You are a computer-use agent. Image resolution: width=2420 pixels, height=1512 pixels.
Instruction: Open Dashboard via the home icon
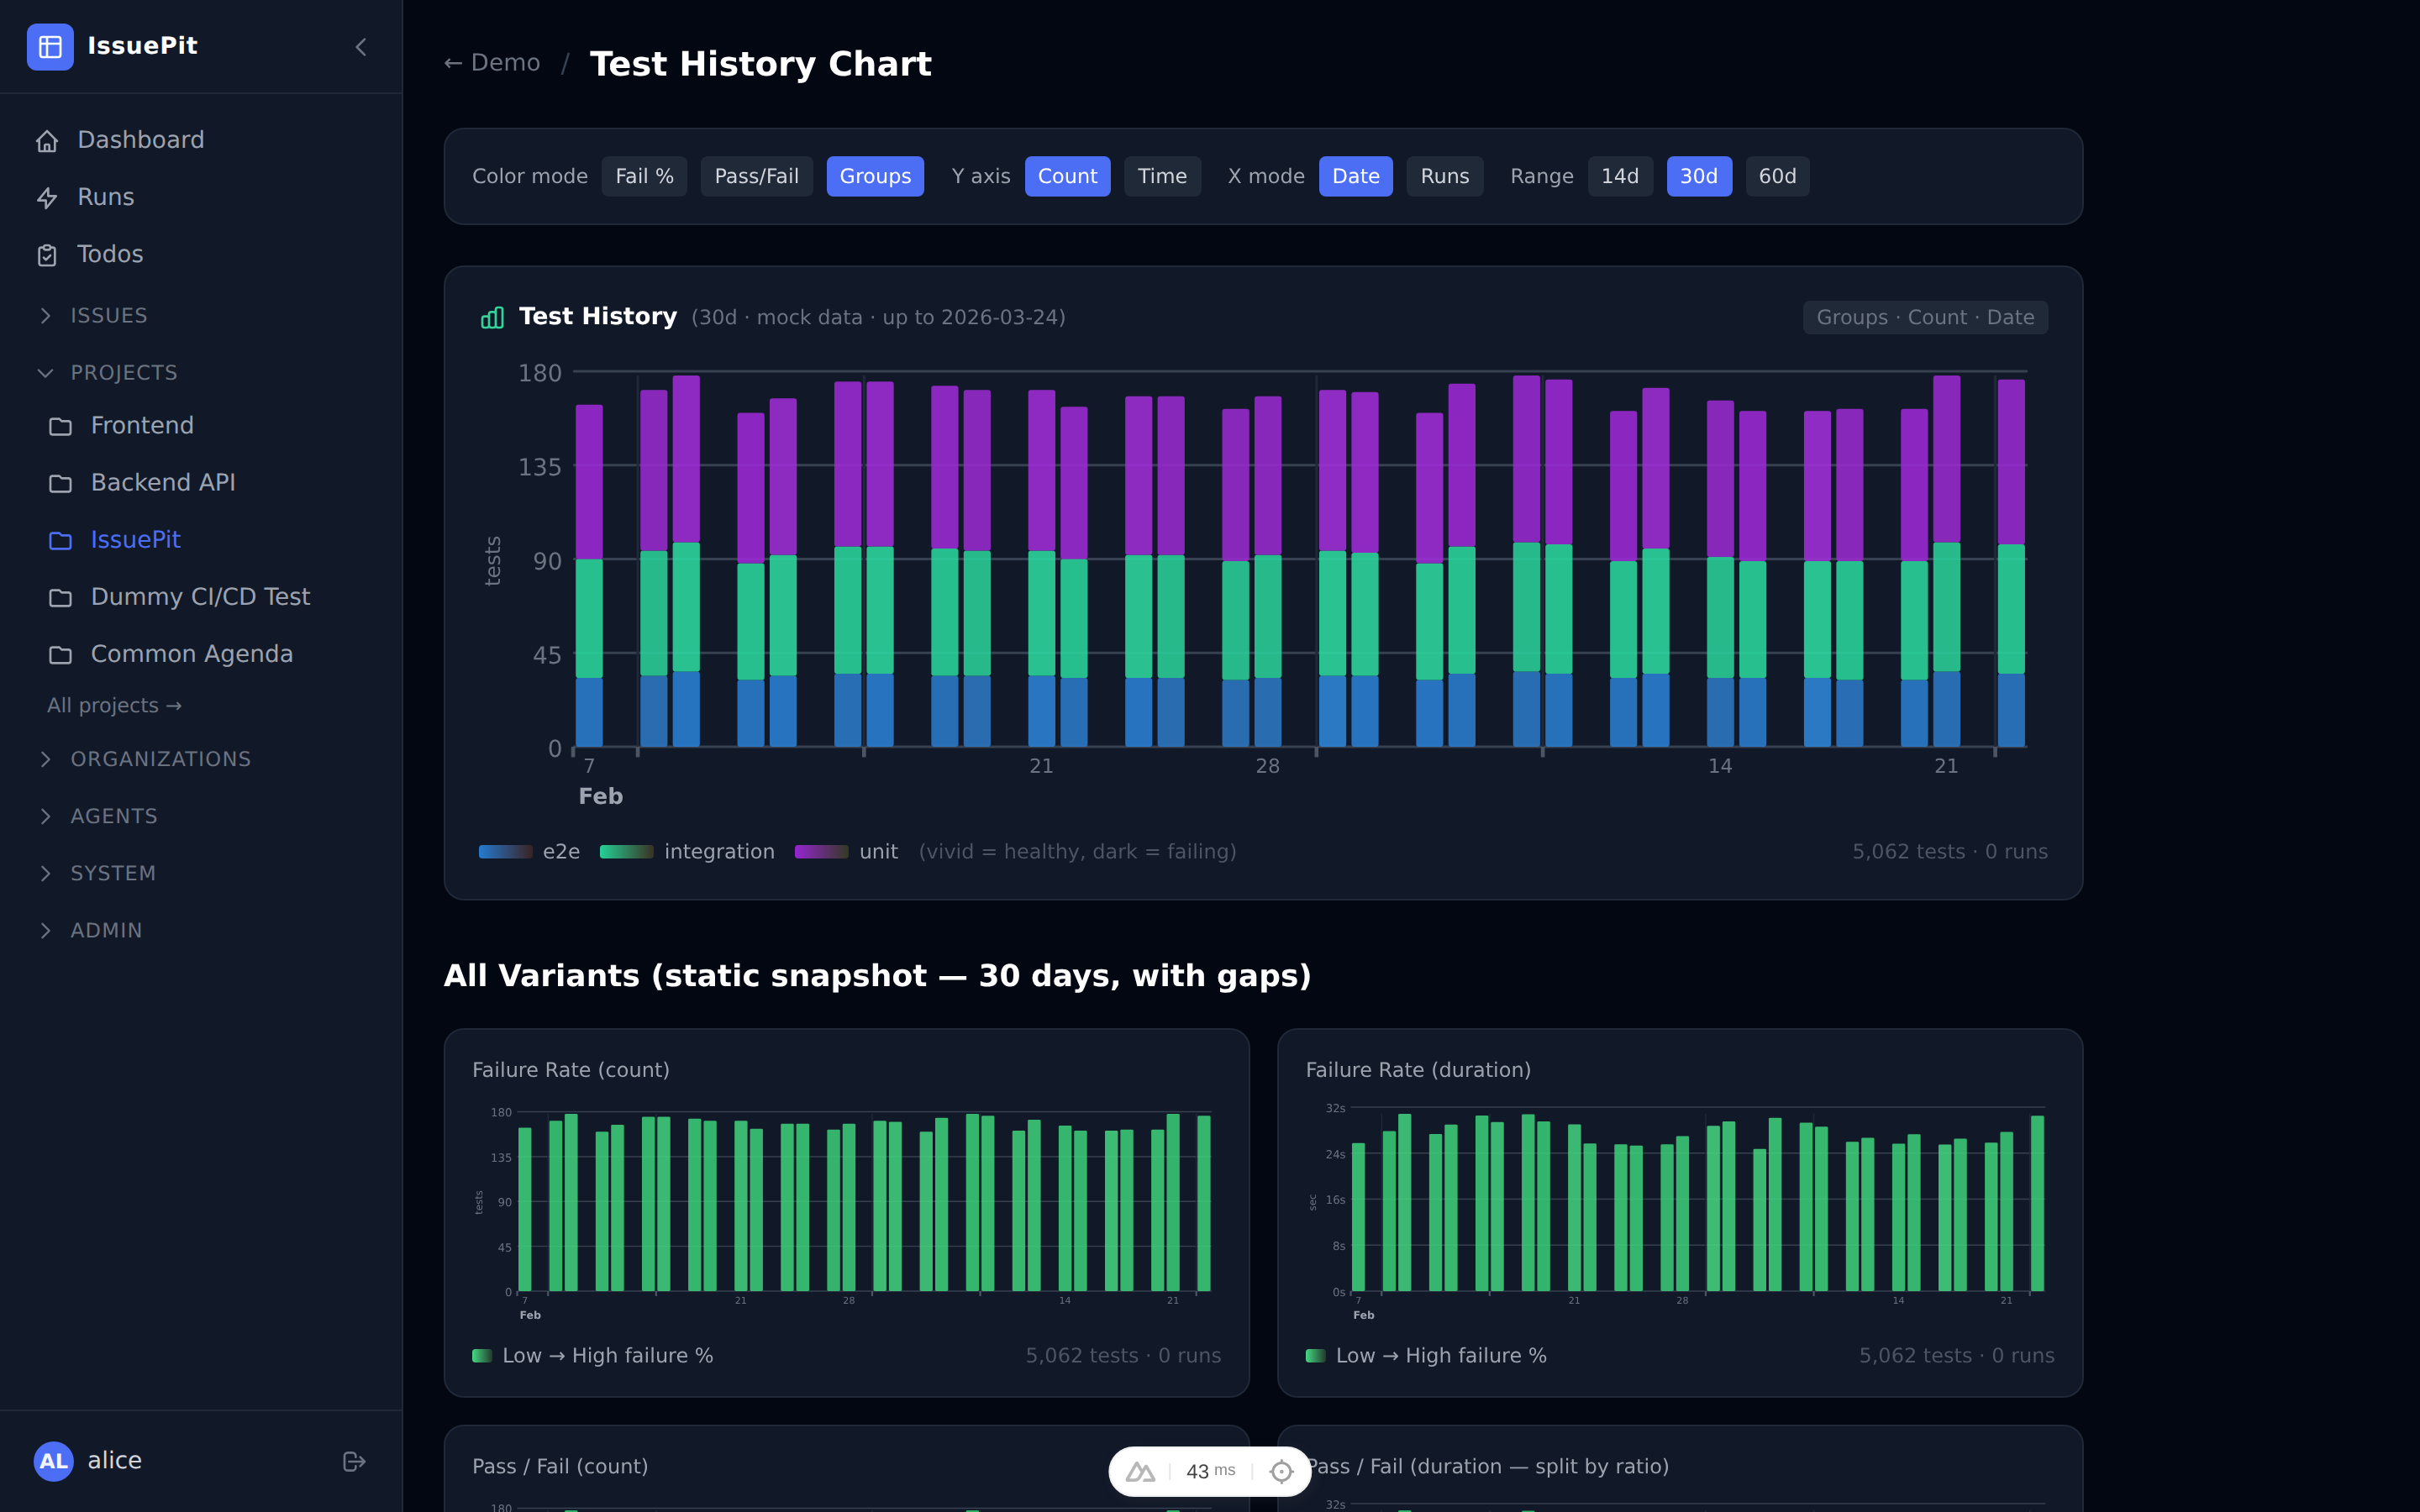pyautogui.click(x=49, y=140)
